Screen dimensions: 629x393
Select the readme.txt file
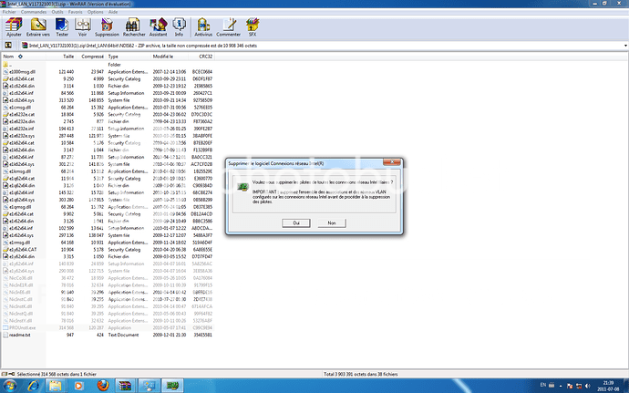pos(20,335)
